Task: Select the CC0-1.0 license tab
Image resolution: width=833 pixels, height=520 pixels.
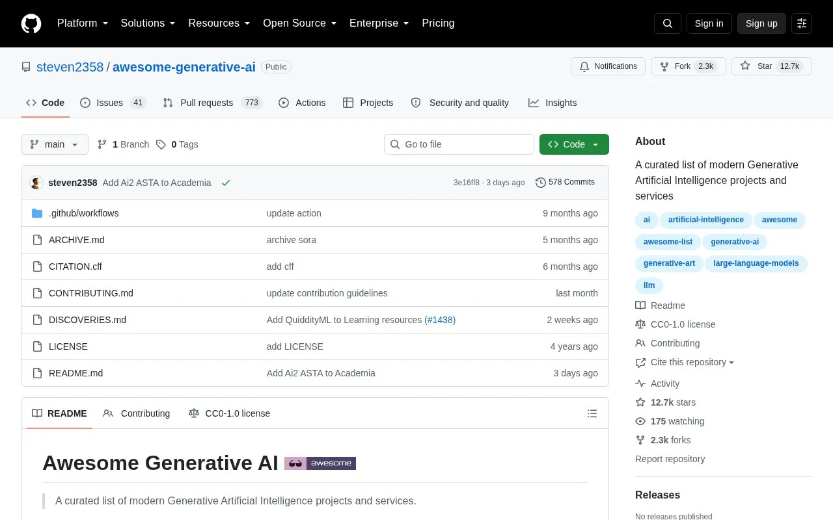Action: 229,413
